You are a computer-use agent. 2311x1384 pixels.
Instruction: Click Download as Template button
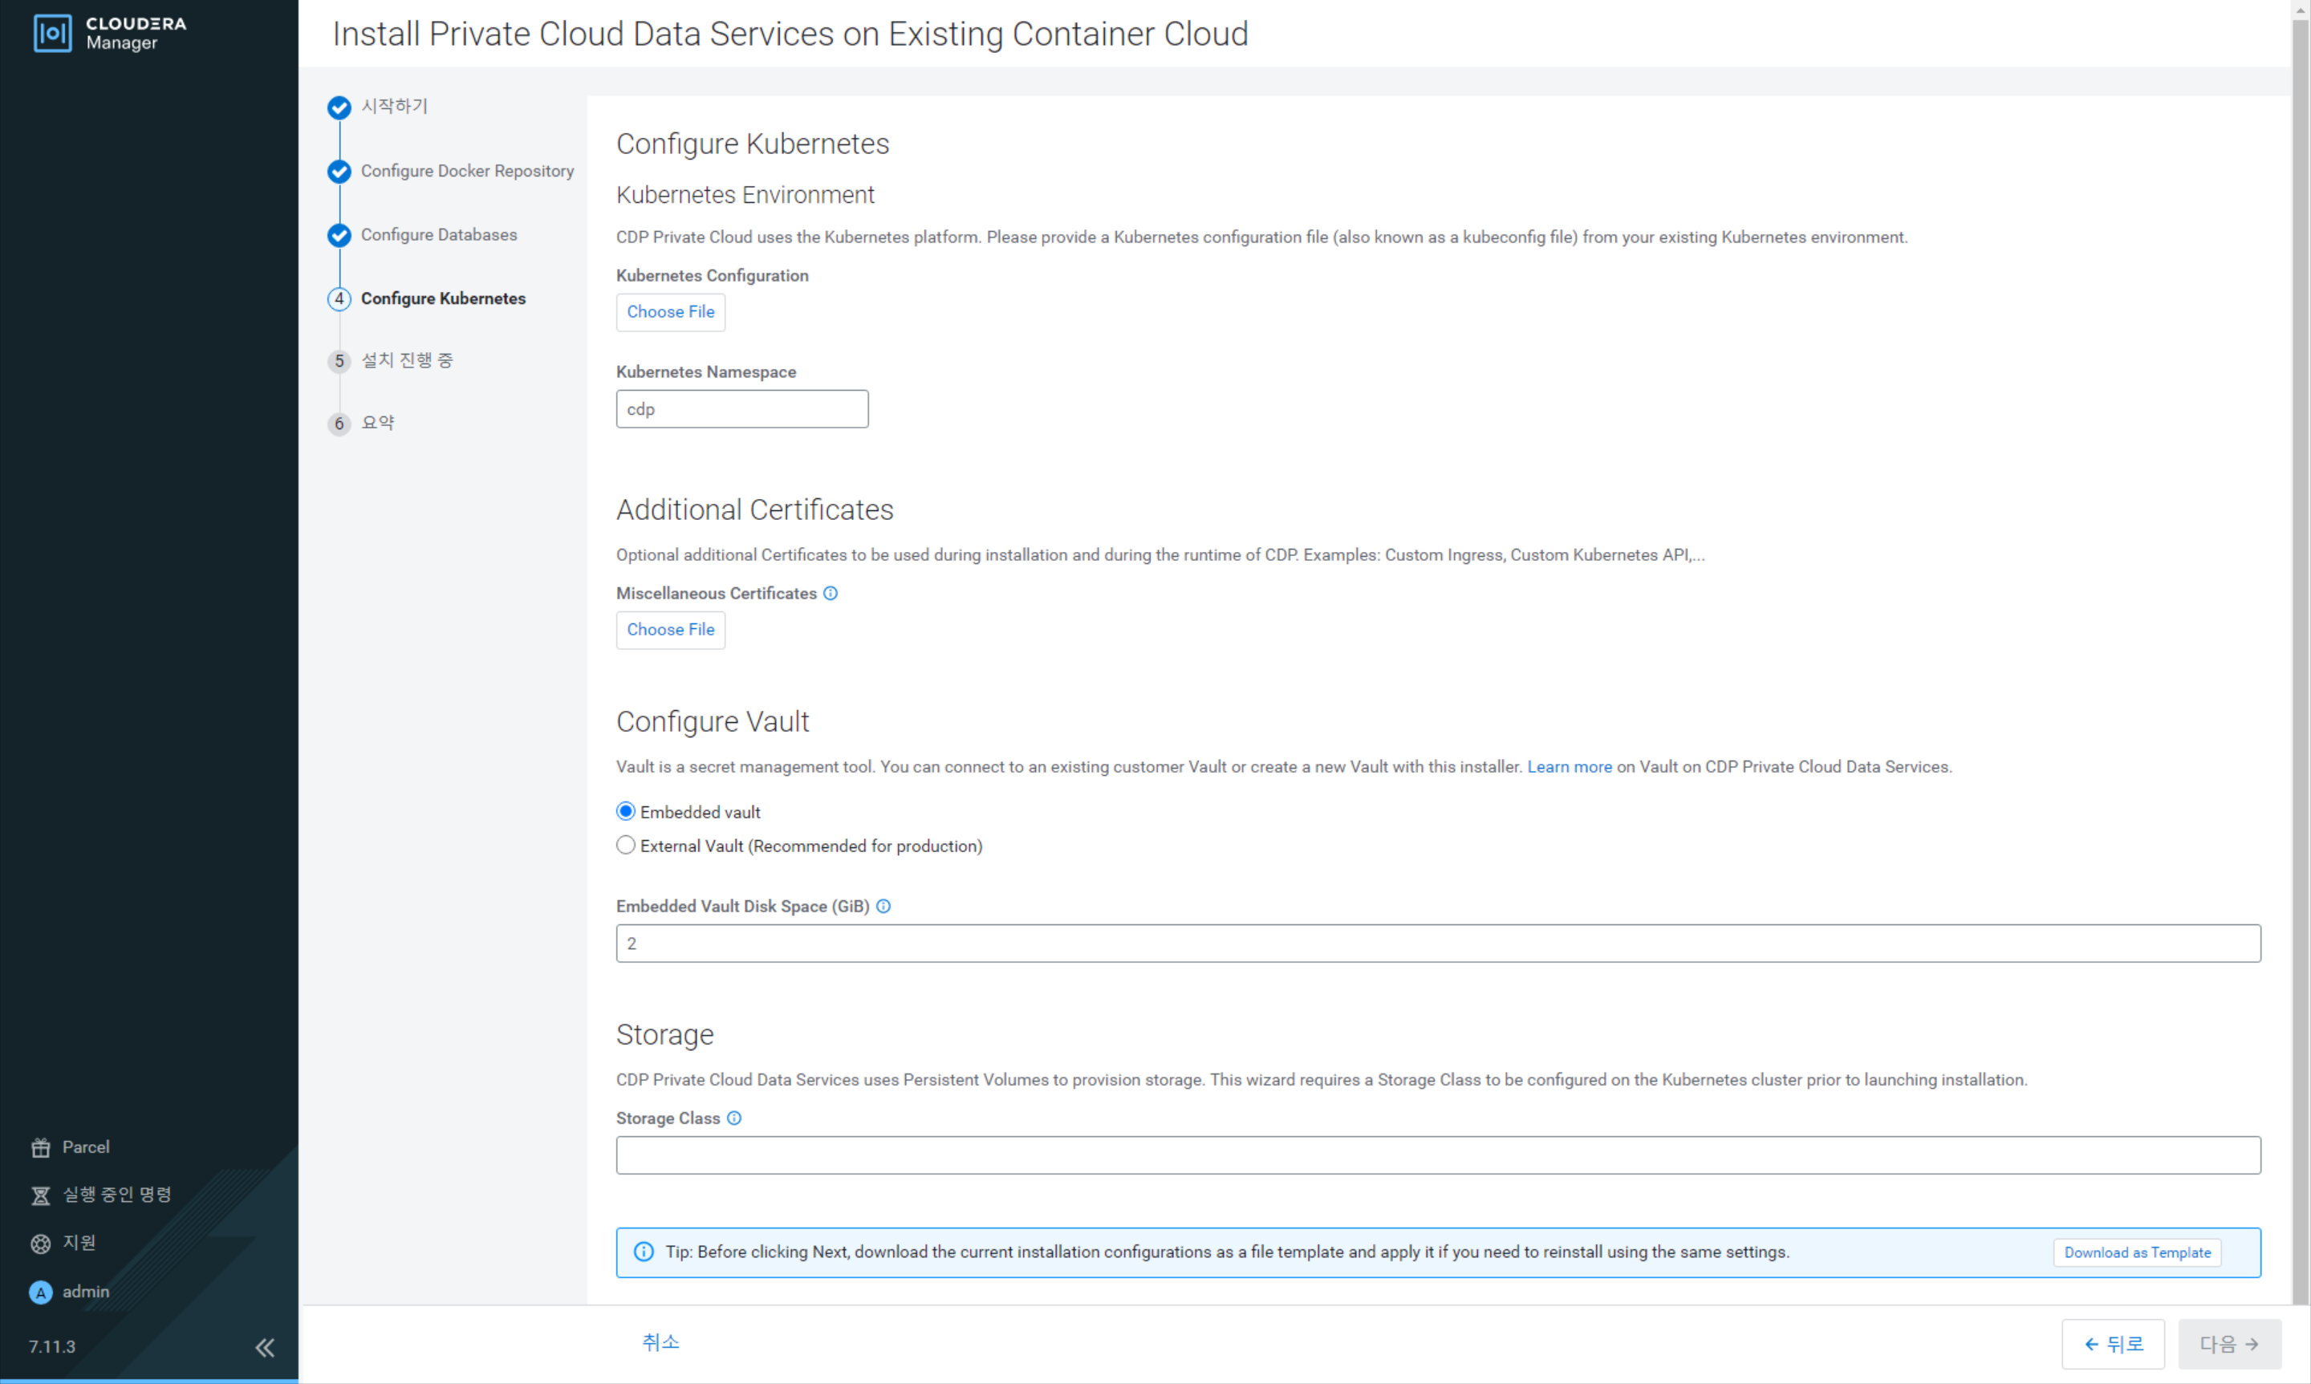[x=2137, y=1252]
